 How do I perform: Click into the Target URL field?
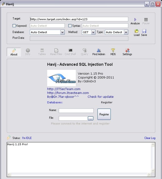79,19
